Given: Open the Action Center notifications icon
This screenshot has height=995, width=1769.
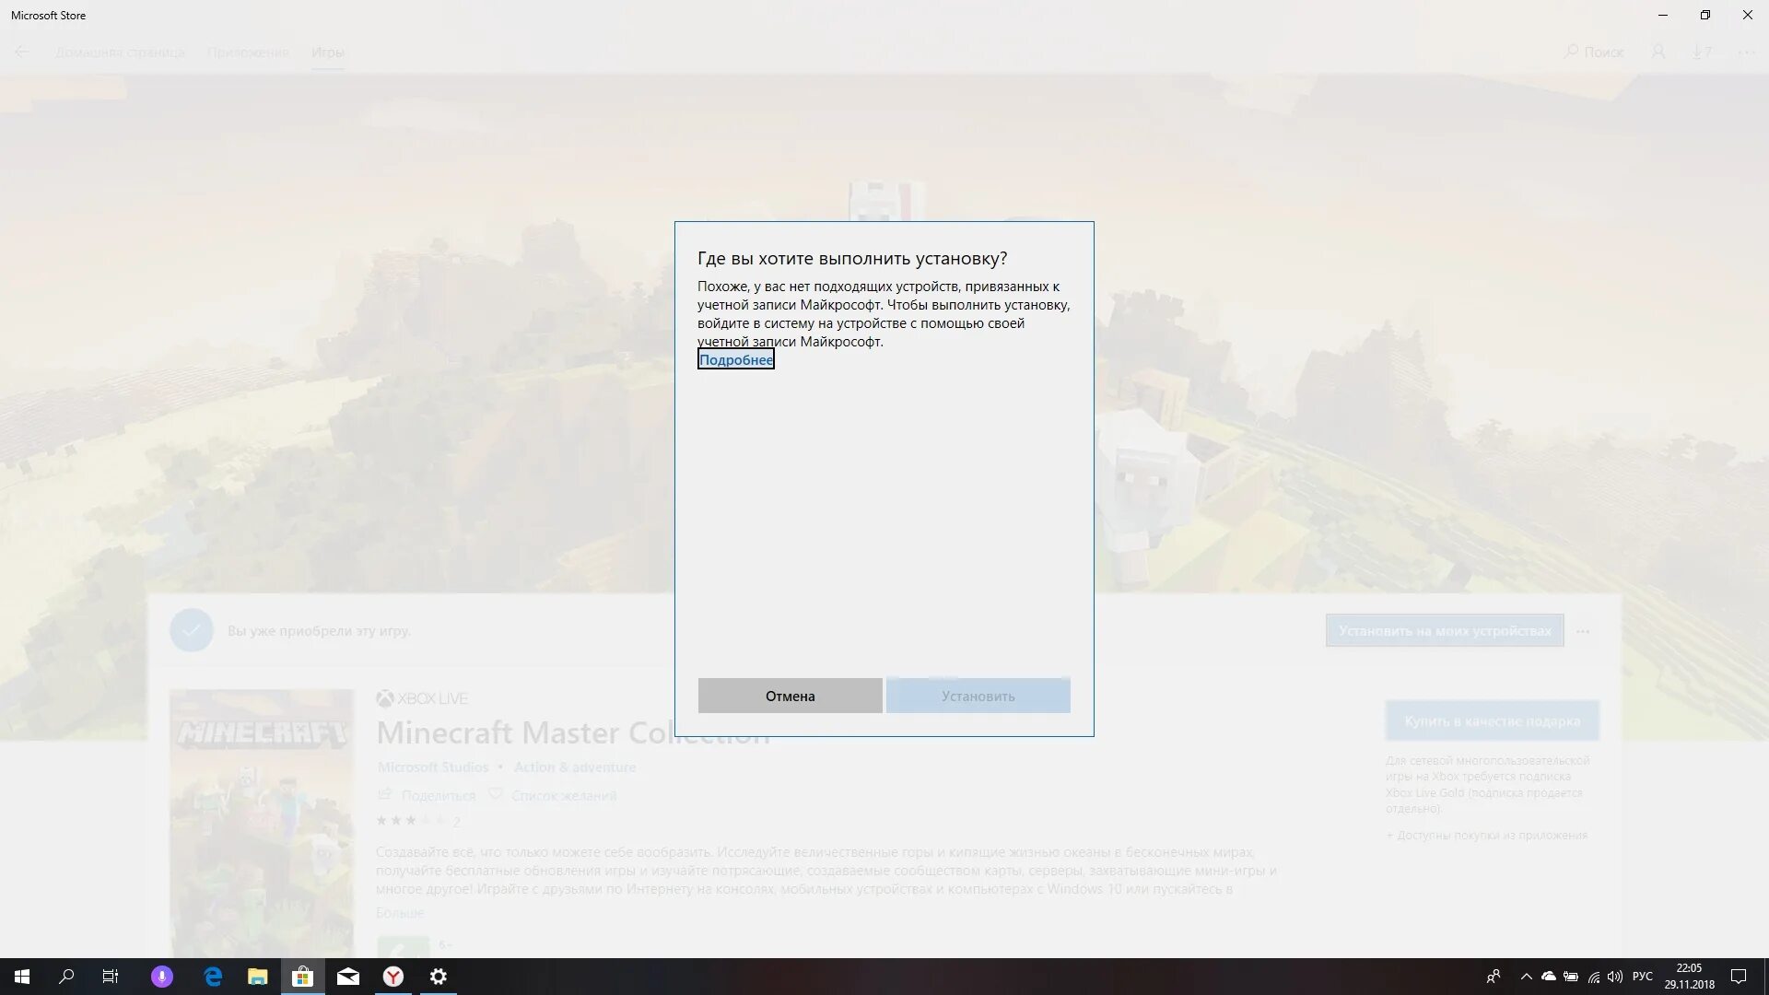Looking at the screenshot, I should click(x=1739, y=977).
